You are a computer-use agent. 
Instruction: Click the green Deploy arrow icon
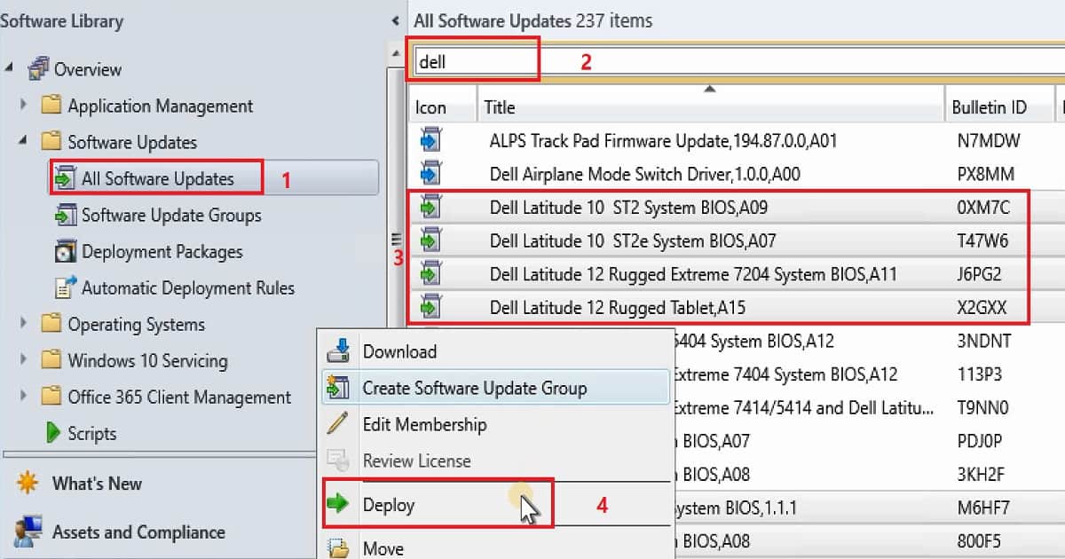tap(338, 504)
